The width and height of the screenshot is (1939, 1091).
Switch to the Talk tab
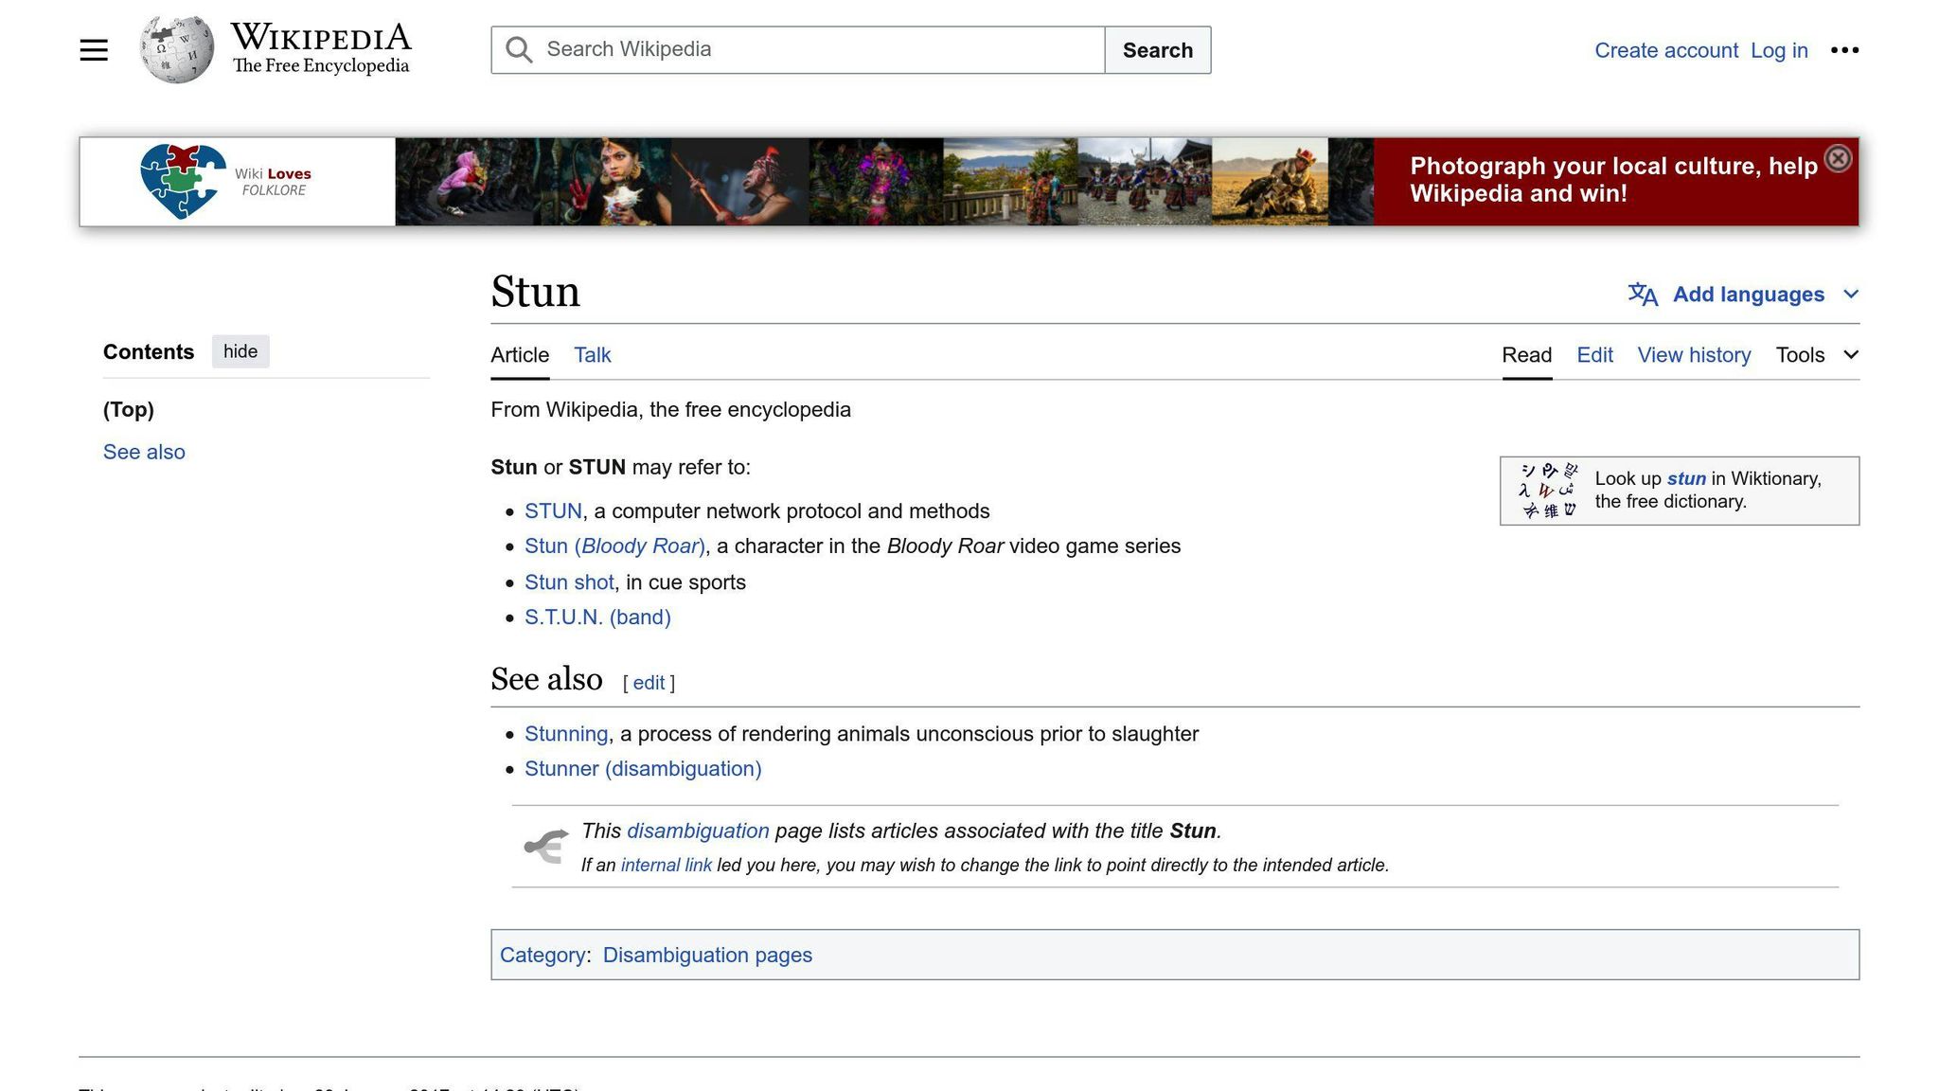592,355
